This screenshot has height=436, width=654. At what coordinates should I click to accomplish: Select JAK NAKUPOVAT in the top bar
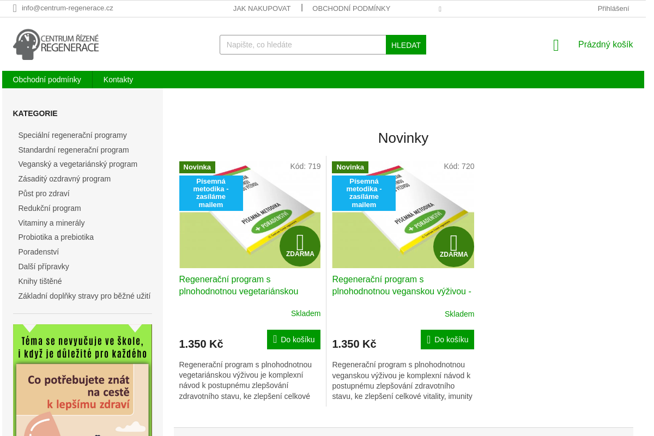262,8
